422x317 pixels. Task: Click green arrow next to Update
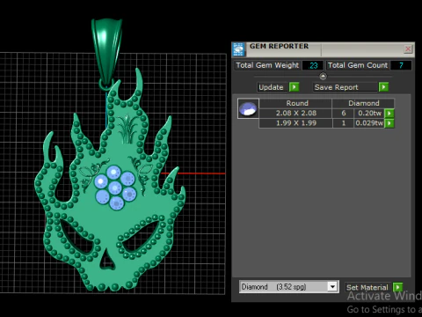[294, 87]
